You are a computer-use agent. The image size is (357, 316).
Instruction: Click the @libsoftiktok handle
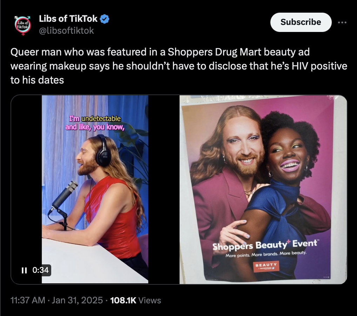[x=66, y=31]
